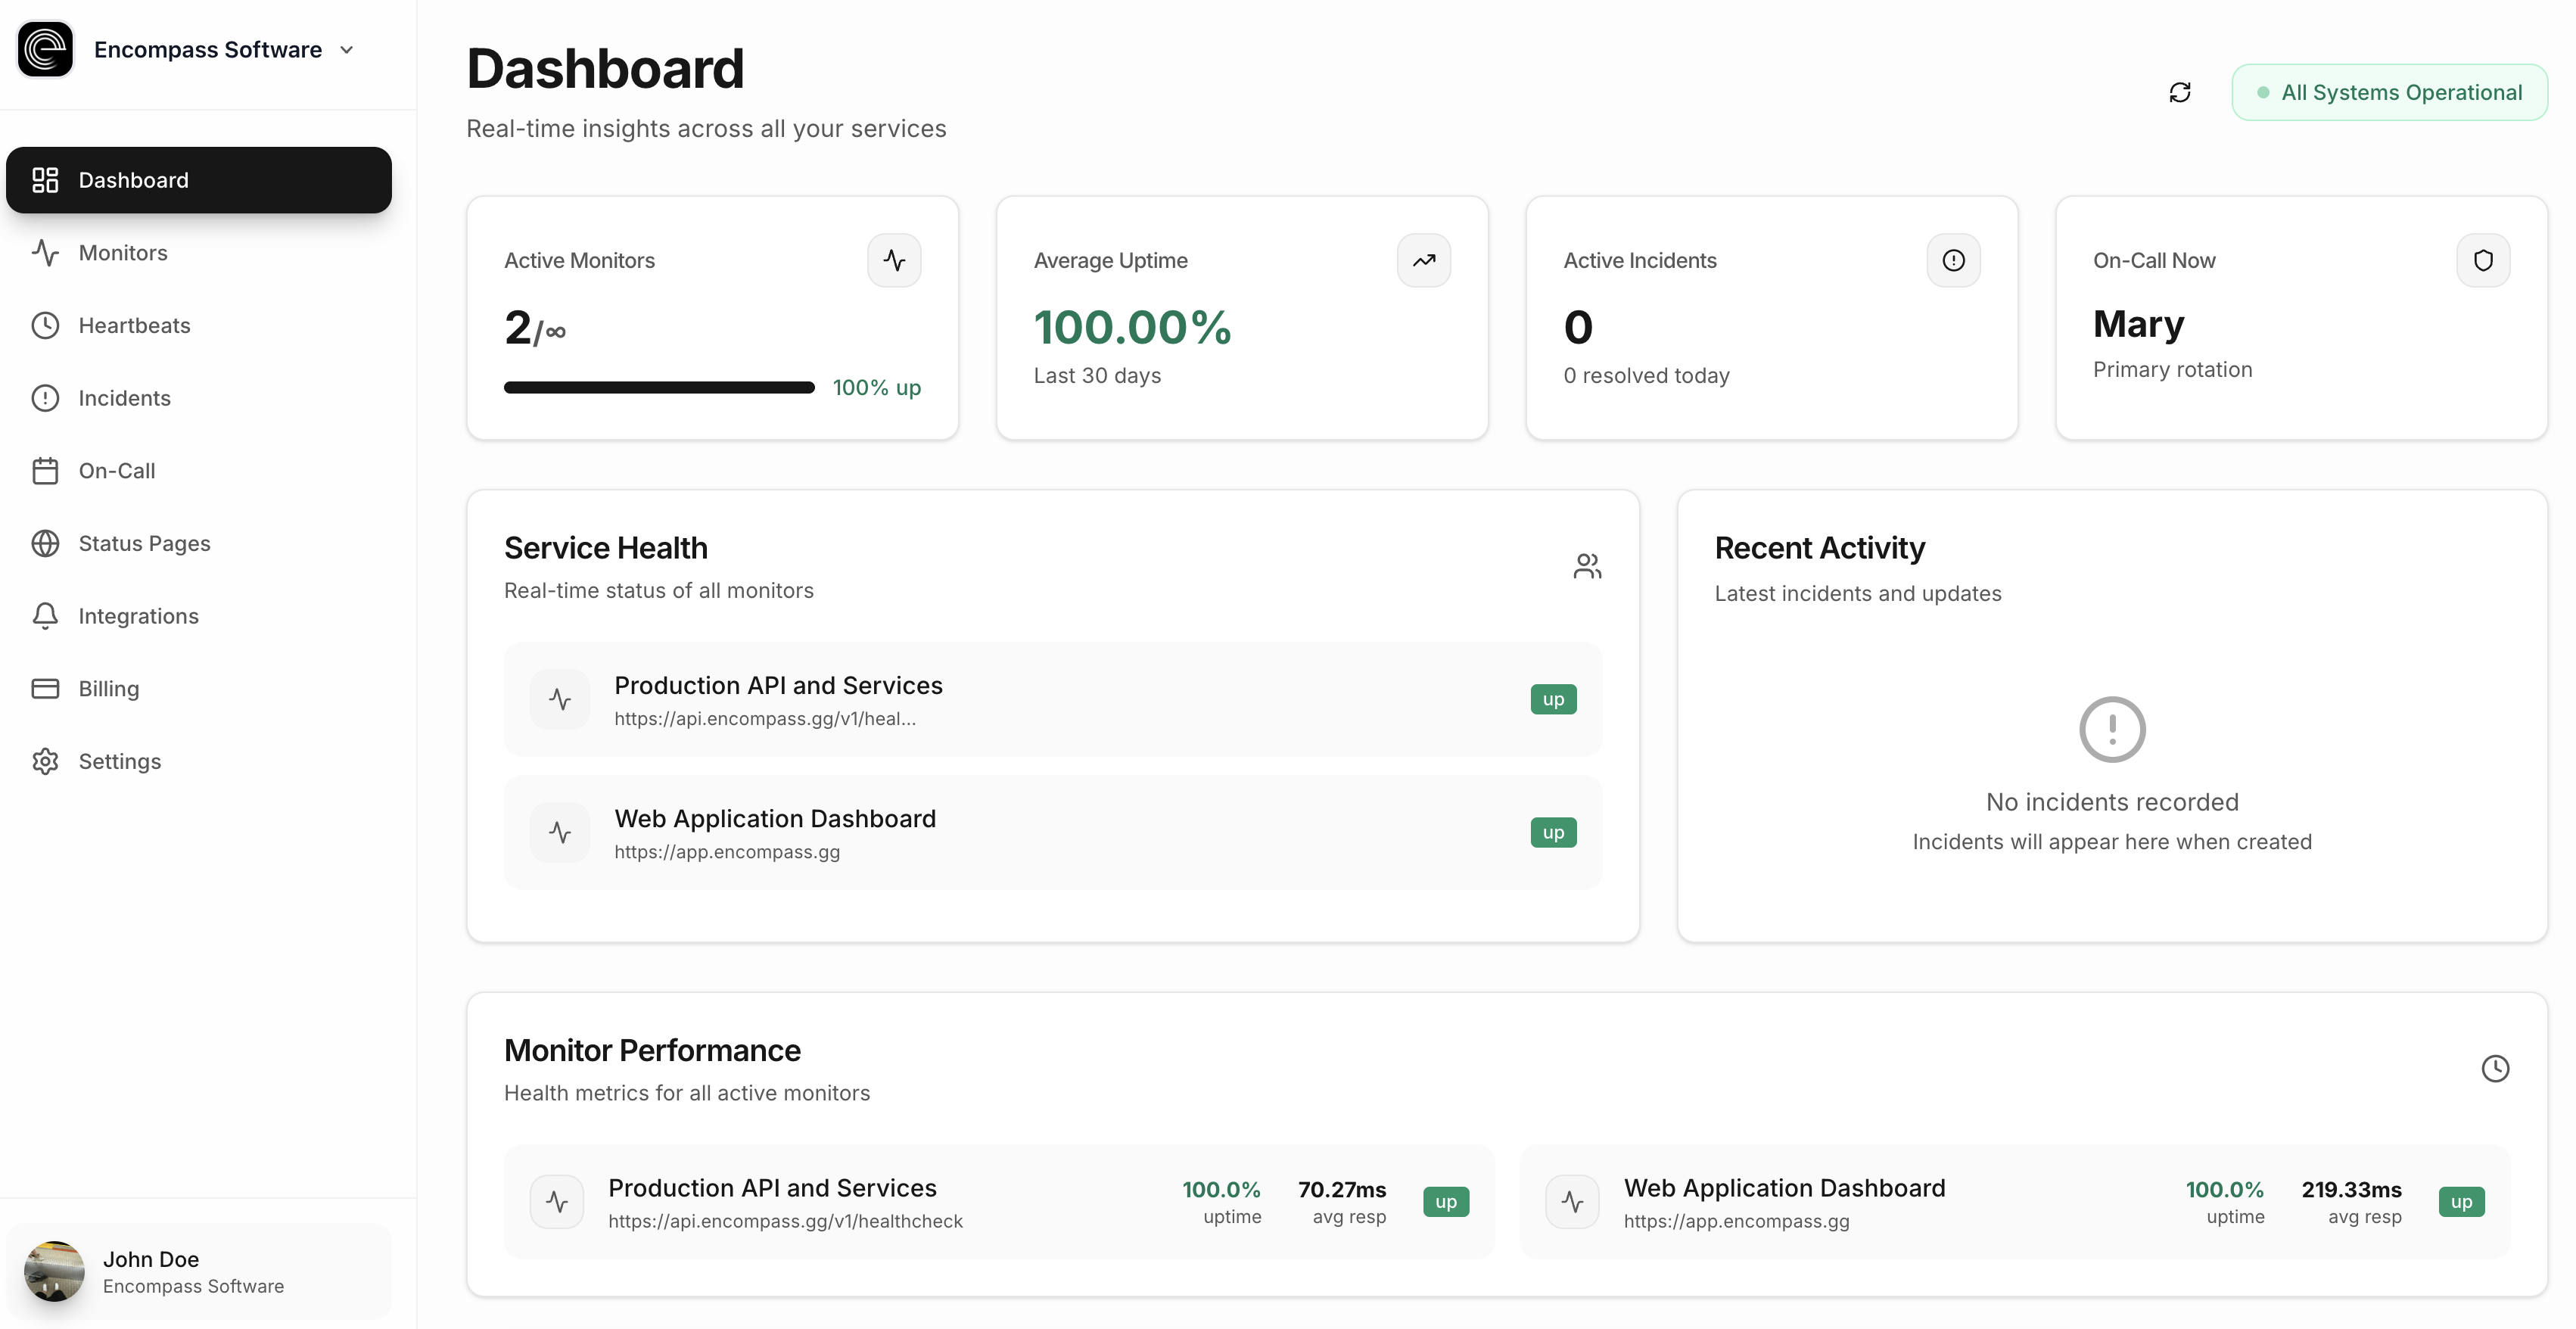2576x1329 pixels.
Task: Click the refresh icon near the top right
Action: (2180, 91)
